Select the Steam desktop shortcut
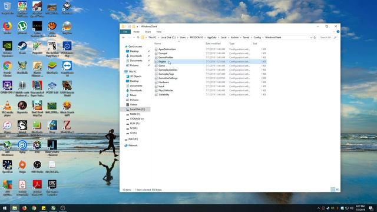 pyautogui.click(x=22, y=47)
